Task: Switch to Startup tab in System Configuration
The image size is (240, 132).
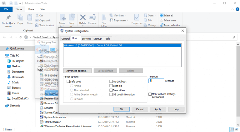Action: pos(97,39)
